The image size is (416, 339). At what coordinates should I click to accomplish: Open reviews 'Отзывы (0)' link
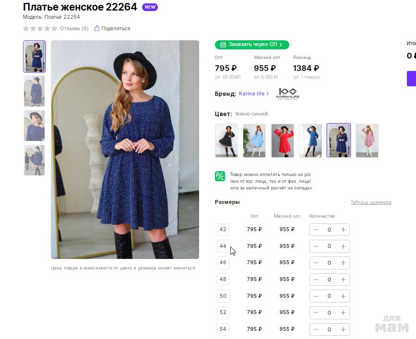[x=74, y=28]
